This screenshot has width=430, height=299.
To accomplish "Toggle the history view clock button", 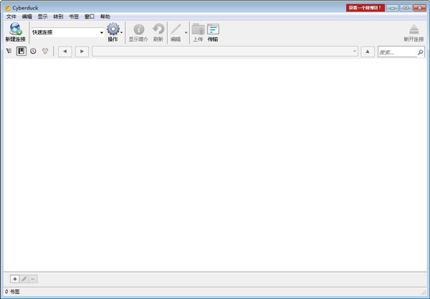I will [33, 52].
